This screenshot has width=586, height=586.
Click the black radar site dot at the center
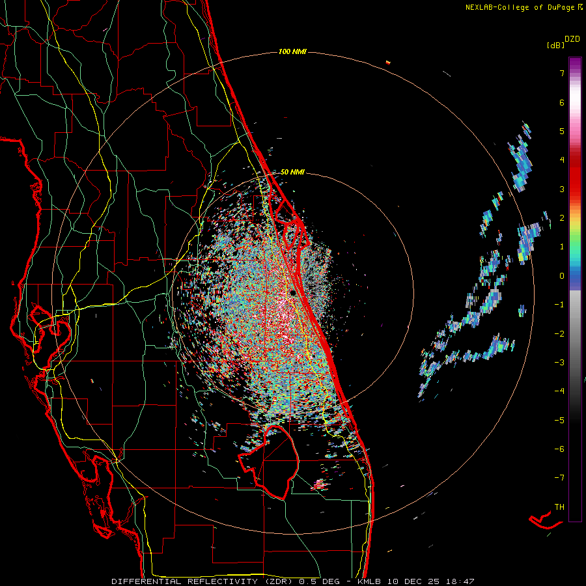[x=293, y=292]
